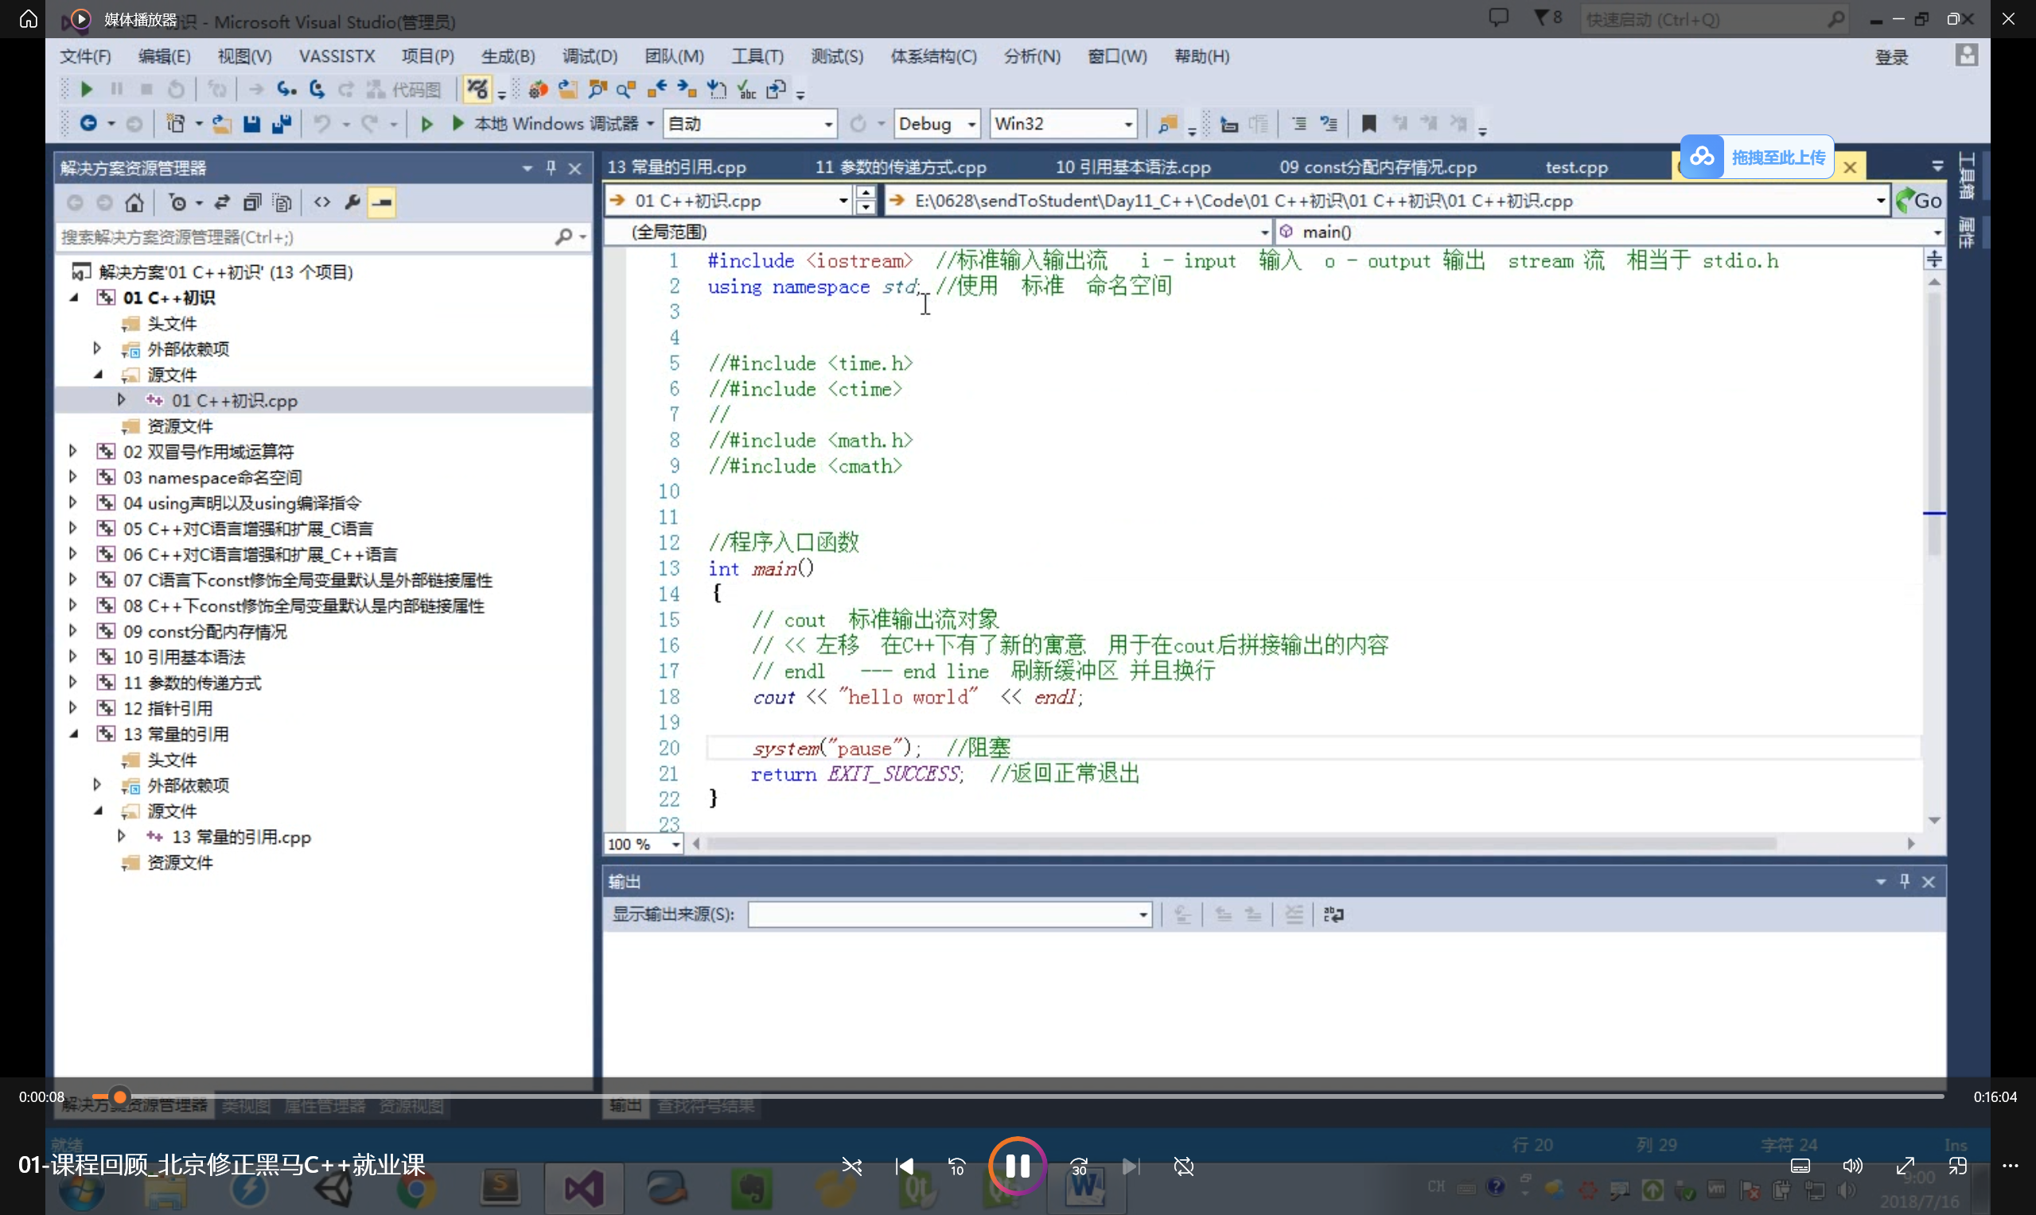The width and height of the screenshot is (2036, 1215).
Task: Click the Visual Studio taskbar icon
Action: click(583, 1189)
